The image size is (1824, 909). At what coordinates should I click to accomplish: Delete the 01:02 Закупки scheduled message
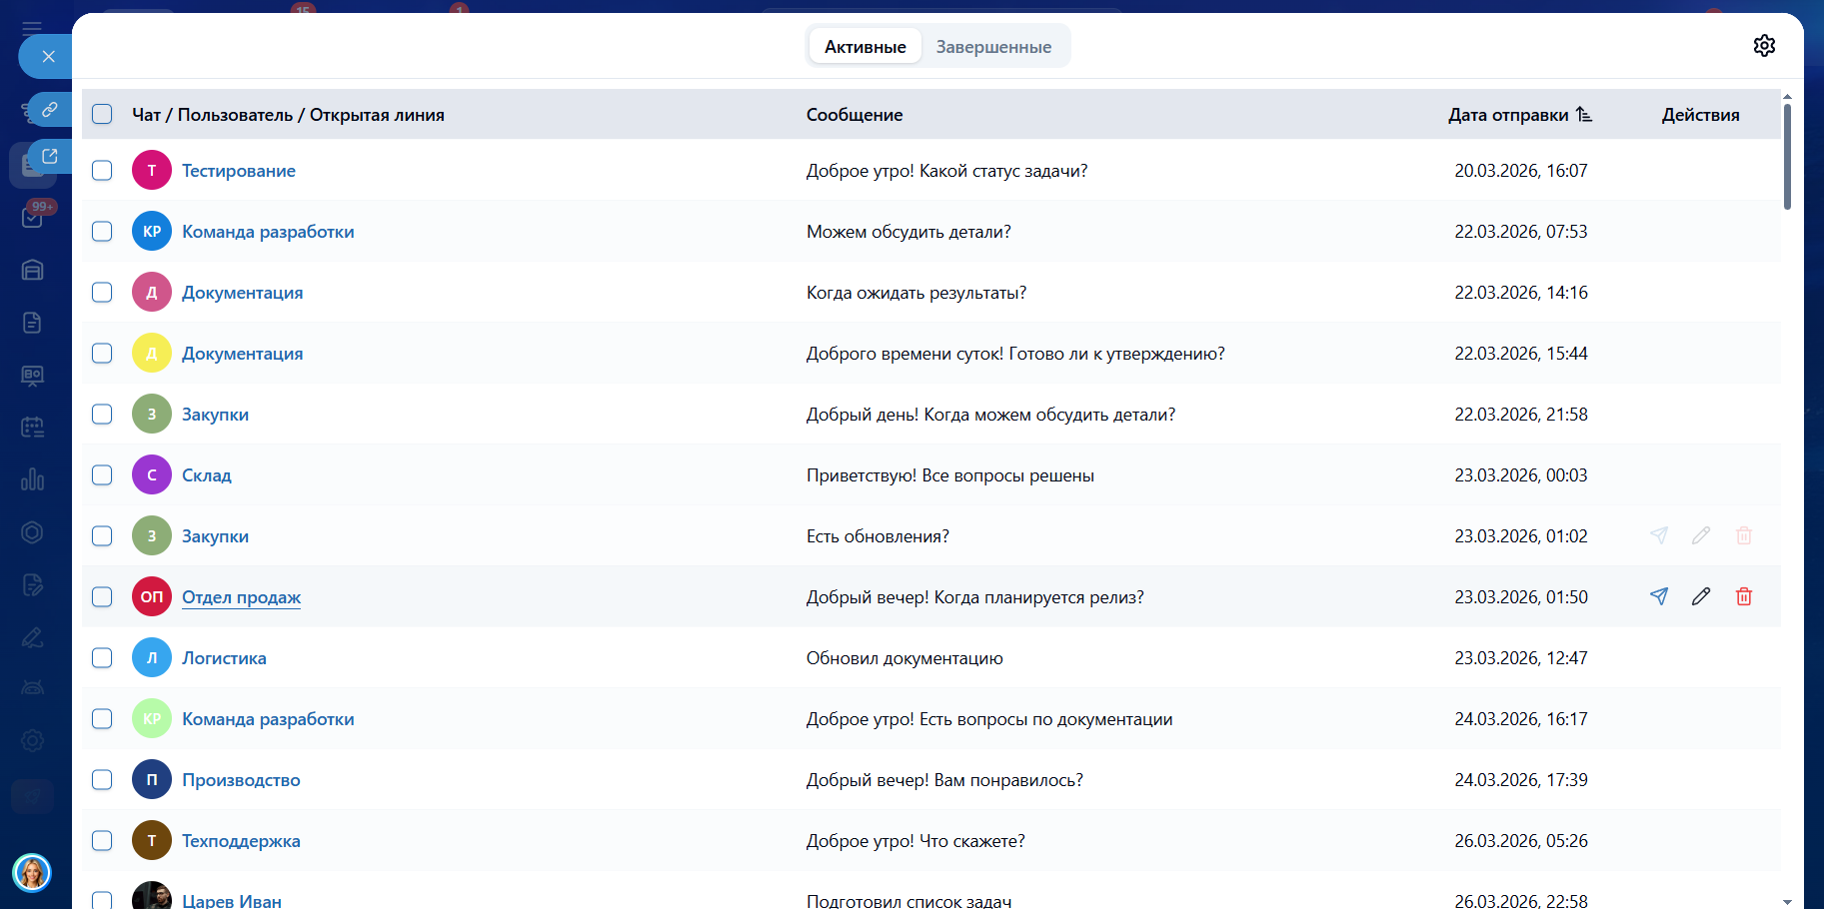point(1744,535)
